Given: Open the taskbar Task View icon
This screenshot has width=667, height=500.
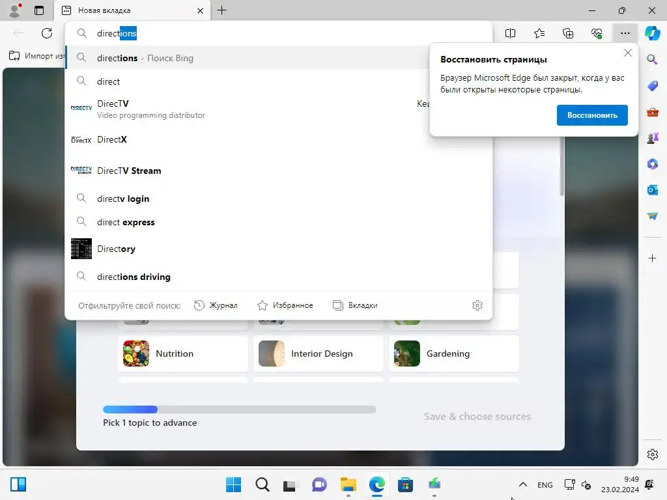Looking at the screenshot, I should [x=290, y=484].
